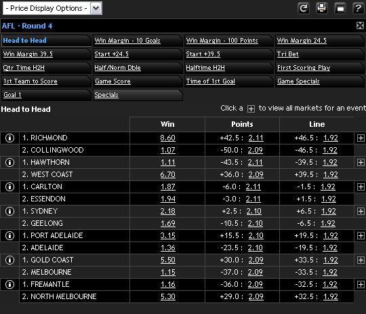Click Gold Coast win odds 5.50
The height and width of the screenshot is (314, 366).
[x=167, y=260]
